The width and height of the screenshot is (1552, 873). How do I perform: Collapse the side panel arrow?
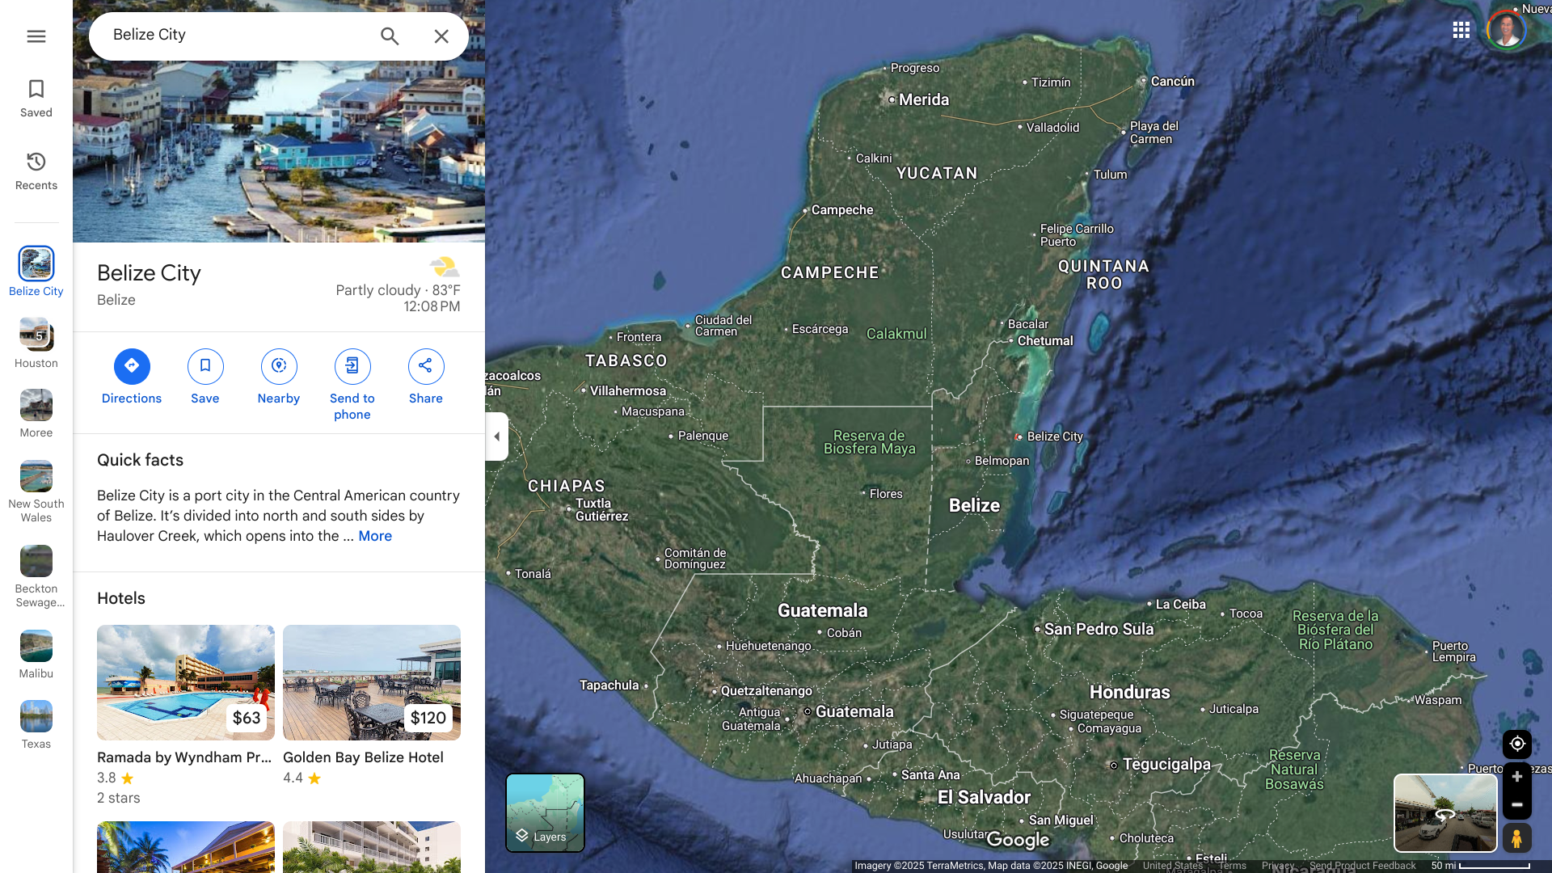(x=496, y=436)
